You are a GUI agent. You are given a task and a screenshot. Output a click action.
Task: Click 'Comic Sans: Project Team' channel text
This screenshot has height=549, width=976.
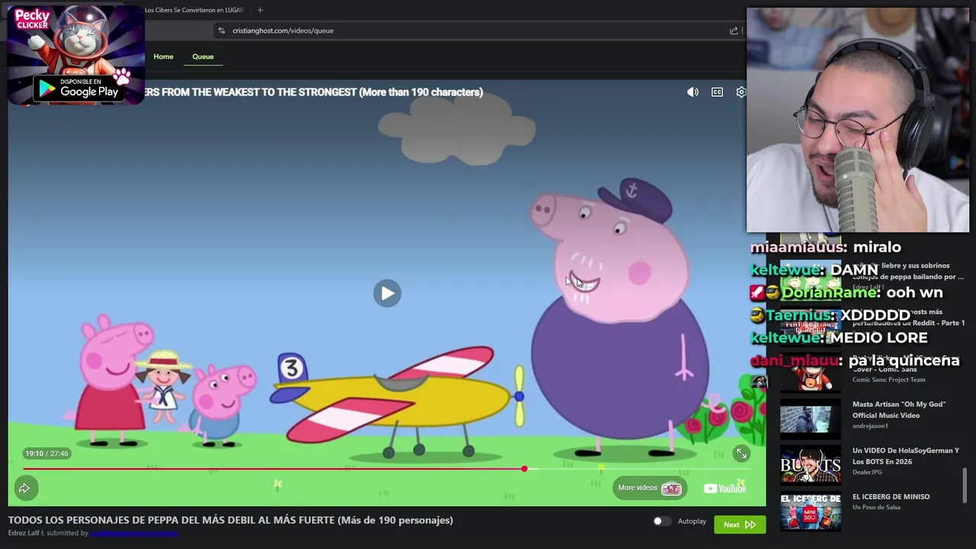point(888,380)
